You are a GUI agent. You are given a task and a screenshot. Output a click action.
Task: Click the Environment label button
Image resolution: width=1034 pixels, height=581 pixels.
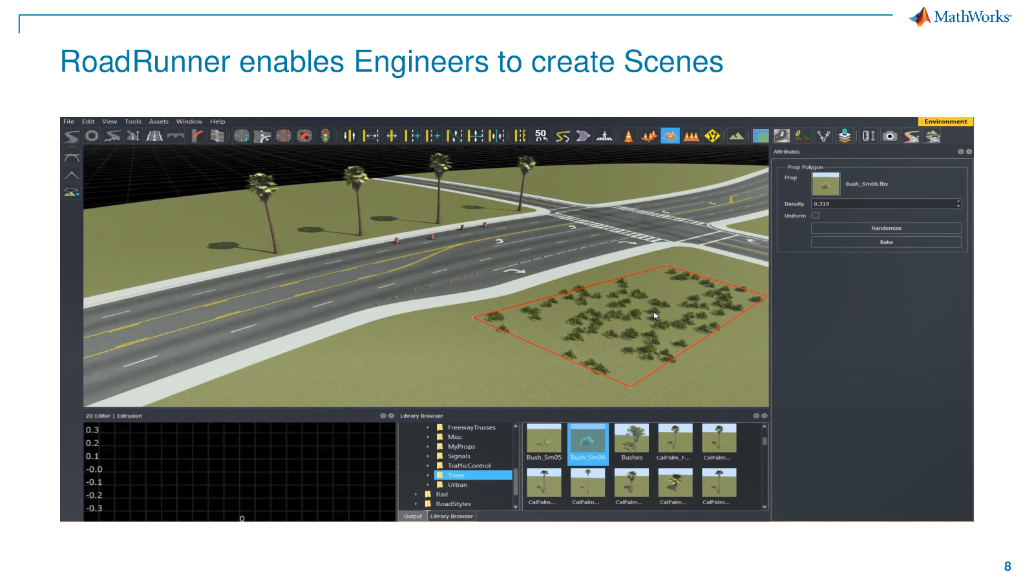tap(945, 121)
